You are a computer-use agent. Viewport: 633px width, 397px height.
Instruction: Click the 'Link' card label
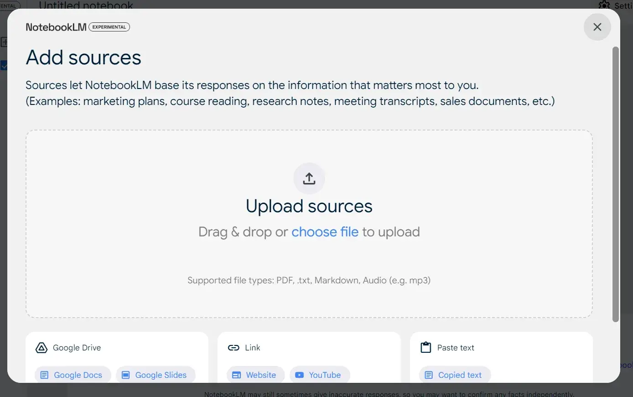253,348
